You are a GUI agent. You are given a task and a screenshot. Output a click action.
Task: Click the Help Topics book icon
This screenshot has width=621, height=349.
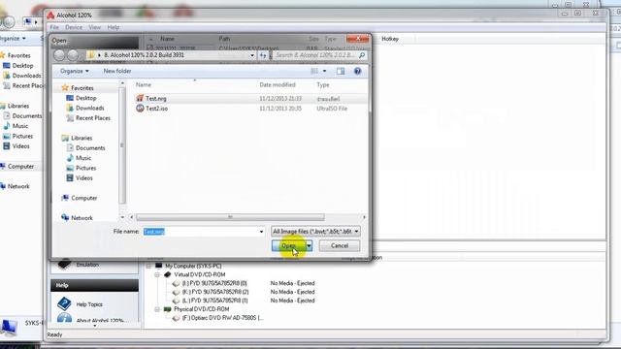tap(64, 303)
